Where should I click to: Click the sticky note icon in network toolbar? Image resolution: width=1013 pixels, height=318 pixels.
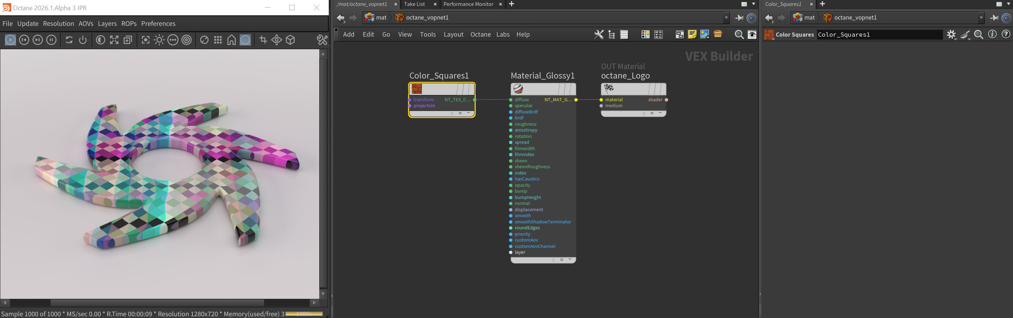(692, 35)
